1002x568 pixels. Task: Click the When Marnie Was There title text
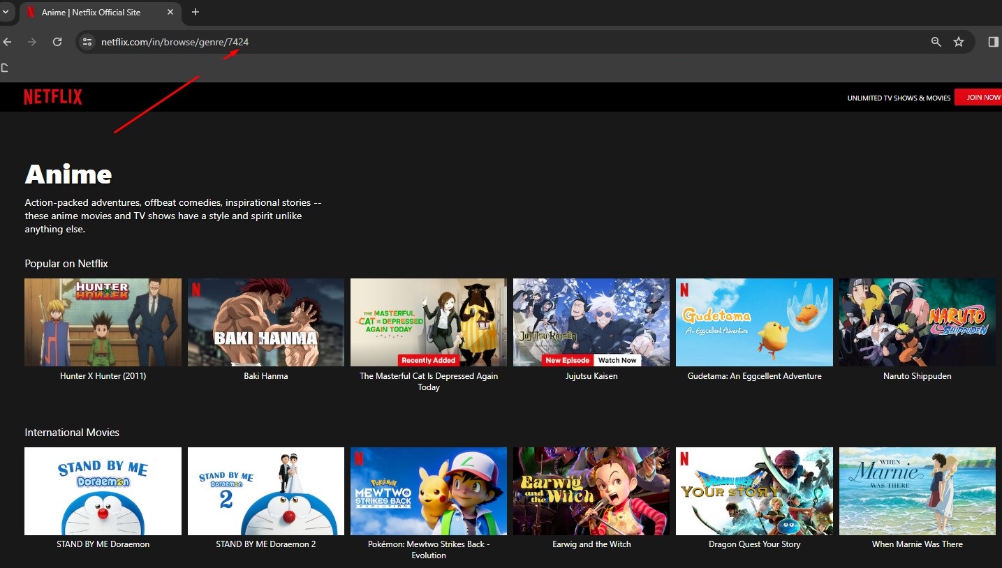pyautogui.click(x=918, y=544)
